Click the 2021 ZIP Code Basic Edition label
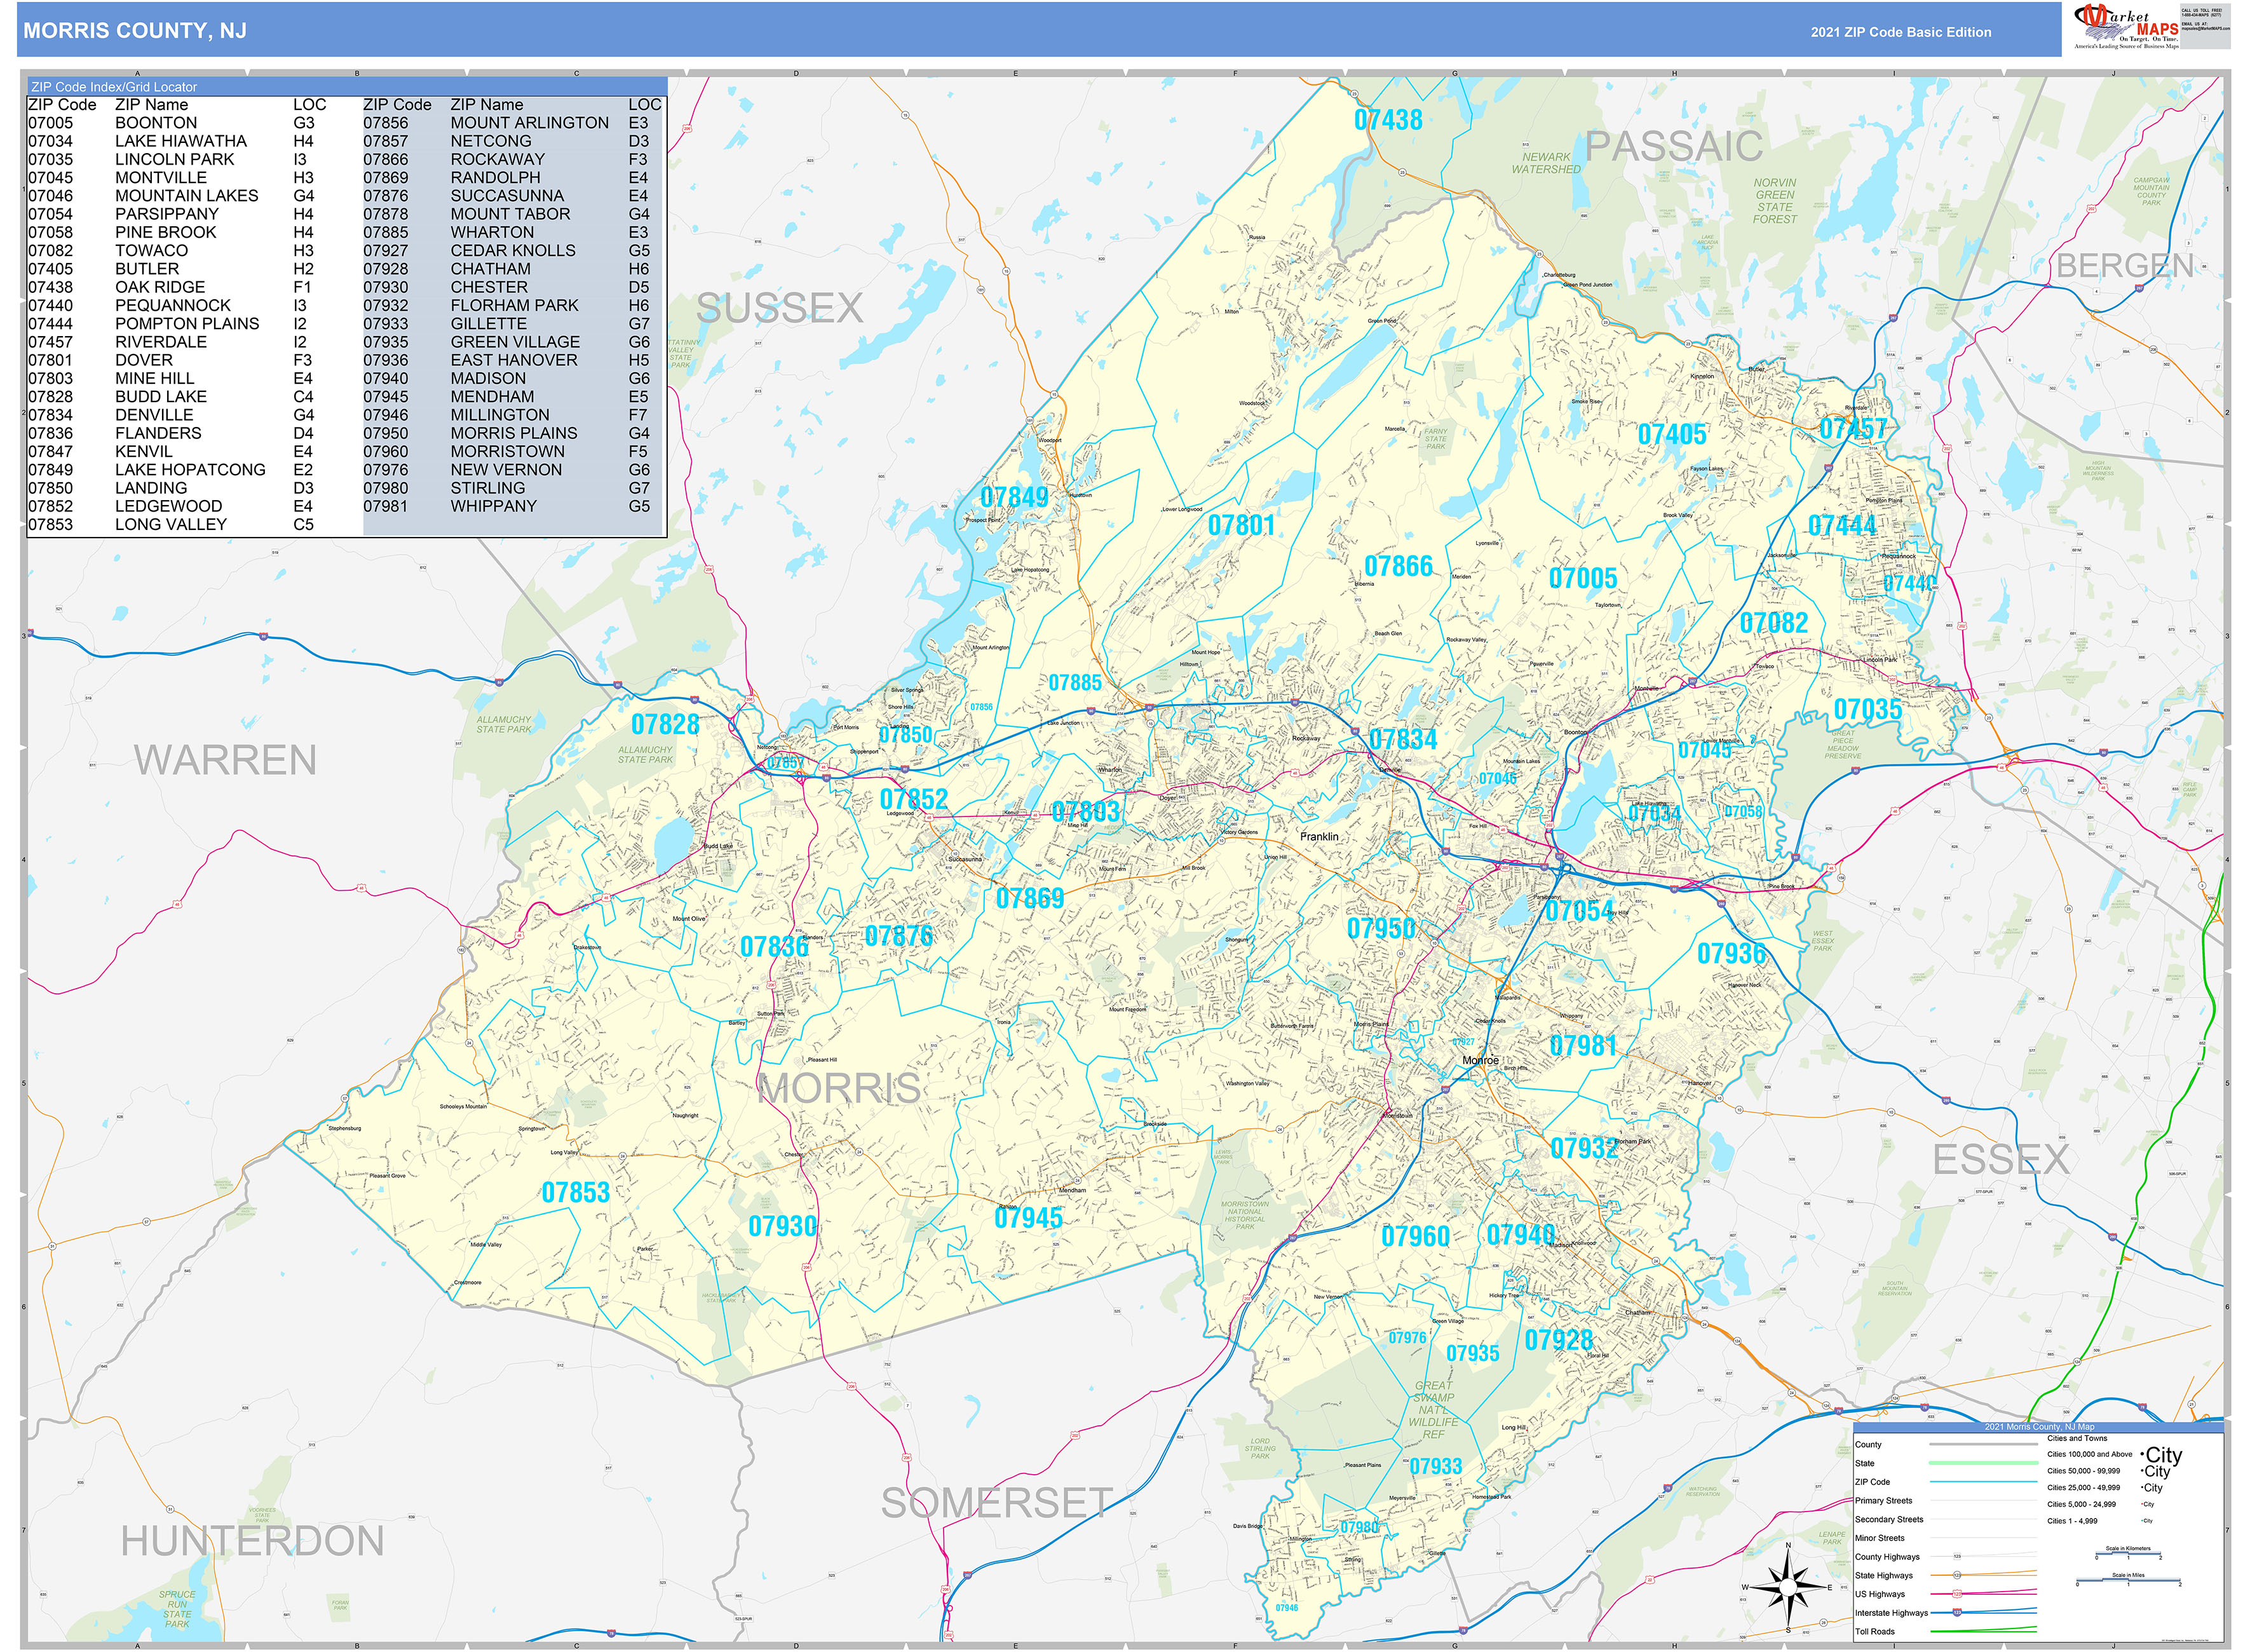The height and width of the screenshot is (1652, 2250). pyautogui.click(x=1900, y=32)
